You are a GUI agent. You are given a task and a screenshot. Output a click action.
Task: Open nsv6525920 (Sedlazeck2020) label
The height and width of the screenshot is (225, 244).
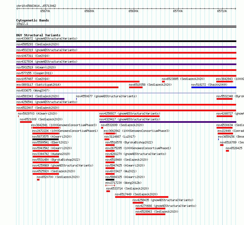pos(54,171)
